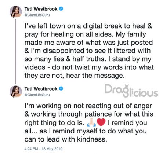Select the praying hands emoji
The width and height of the screenshot is (163, 154).
tap(91, 123)
